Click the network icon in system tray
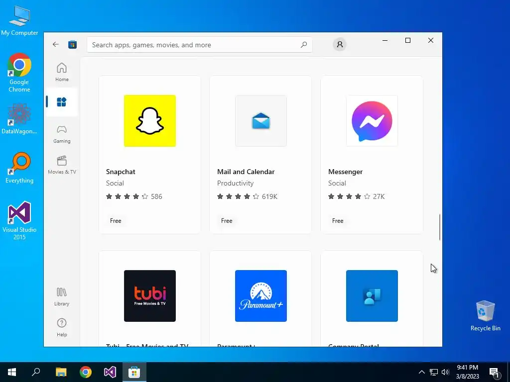The height and width of the screenshot is (382, 510). point(434,372)
